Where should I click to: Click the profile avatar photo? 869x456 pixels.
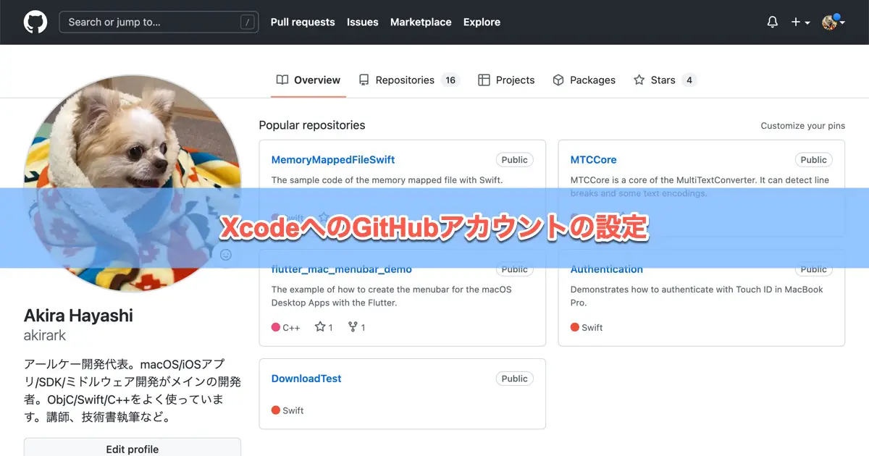tap(133, 183)
